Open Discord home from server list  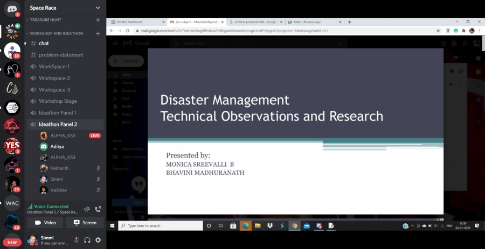12,9
